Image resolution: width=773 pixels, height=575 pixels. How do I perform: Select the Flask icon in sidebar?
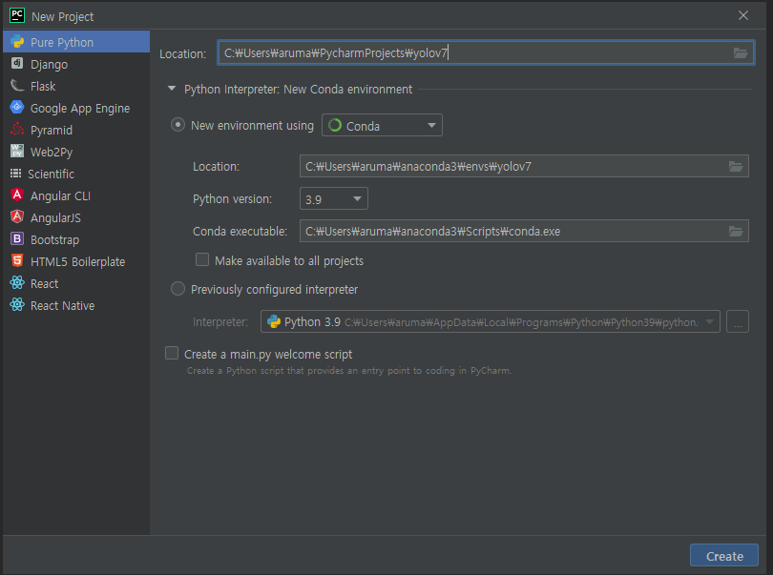tap(17, 86)
